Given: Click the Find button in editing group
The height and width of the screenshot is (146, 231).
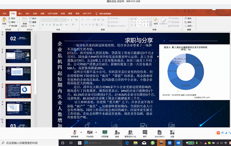Looking at the screenshot, I should 188,18.
